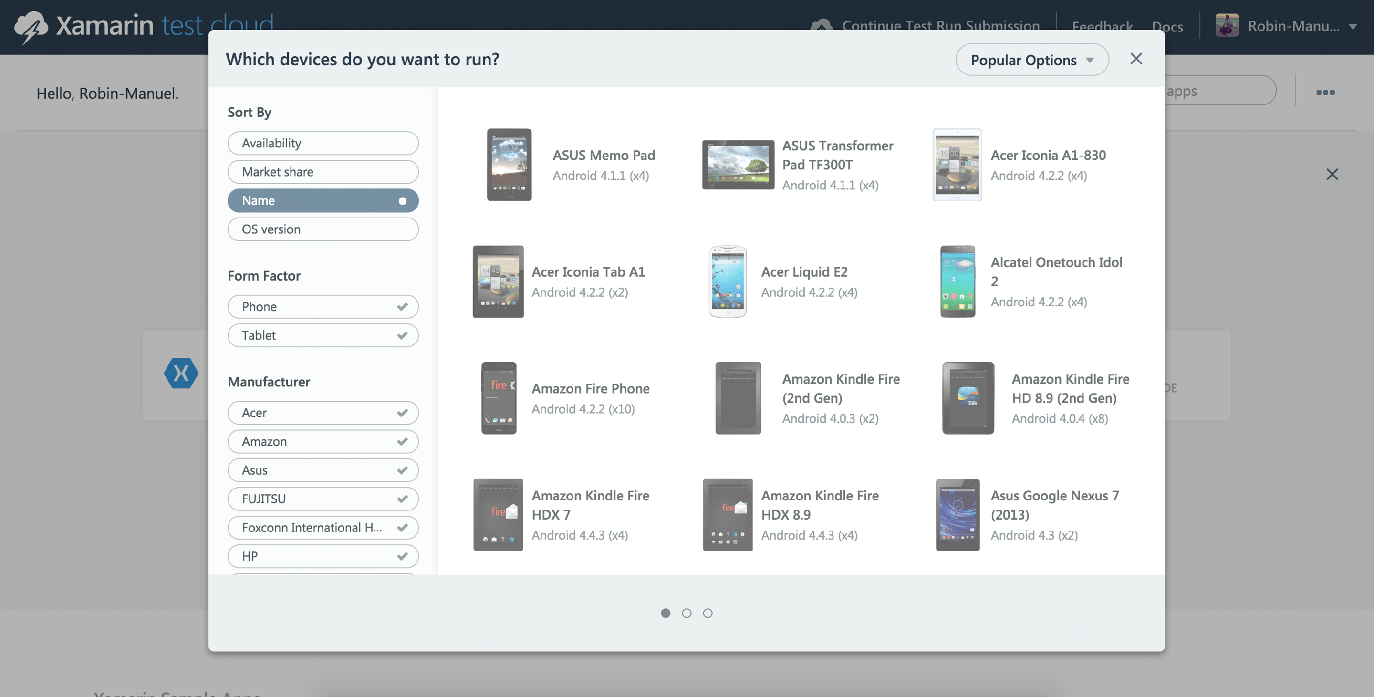The height and width of the screenshot is (697, 1374).
Task: Open the Feedback link
Action: tap(1102, 26)
